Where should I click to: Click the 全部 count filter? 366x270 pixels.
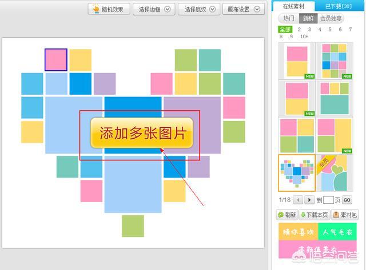tap(284, 29)
